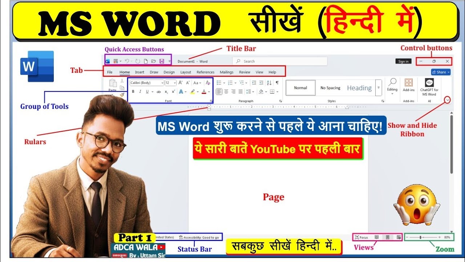Switch to the References tab
The height and width of the screenshot is (262, 465).
(x=206, y=72)
